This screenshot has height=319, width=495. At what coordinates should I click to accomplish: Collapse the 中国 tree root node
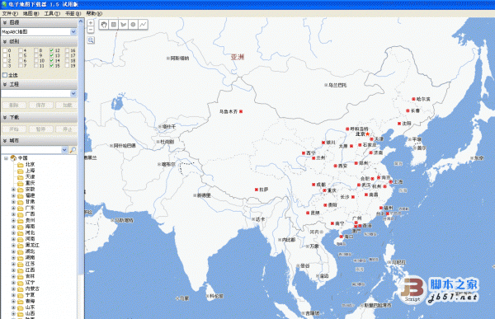[x=6, y=158]
